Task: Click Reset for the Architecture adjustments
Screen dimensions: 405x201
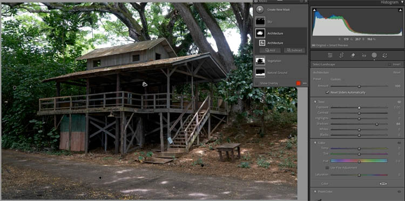Action: (x=397, y=72)
